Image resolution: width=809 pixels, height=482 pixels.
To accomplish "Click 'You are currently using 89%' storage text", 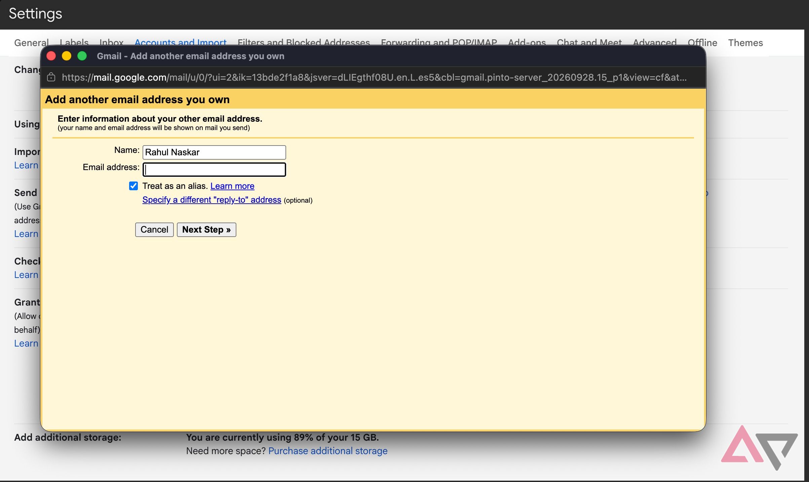I will tap(282, 437).
